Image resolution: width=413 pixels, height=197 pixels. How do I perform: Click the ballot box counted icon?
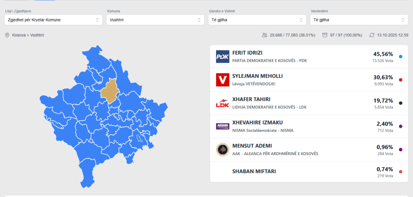pos(325,36)
